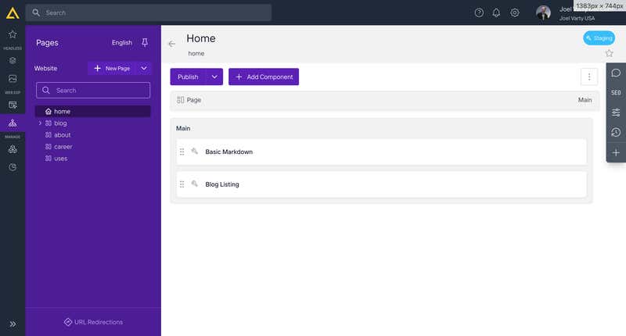
Task: Open the Content layers icon in sidebar
Action: coord(13,61)
